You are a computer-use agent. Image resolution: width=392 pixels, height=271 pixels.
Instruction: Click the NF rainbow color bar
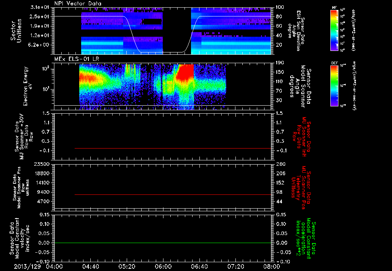pyautogui.click(x=334, y=30)
